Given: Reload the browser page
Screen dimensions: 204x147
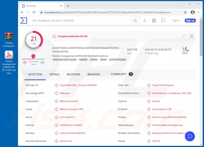Looking at the screenshot, I should pos(34,12).
